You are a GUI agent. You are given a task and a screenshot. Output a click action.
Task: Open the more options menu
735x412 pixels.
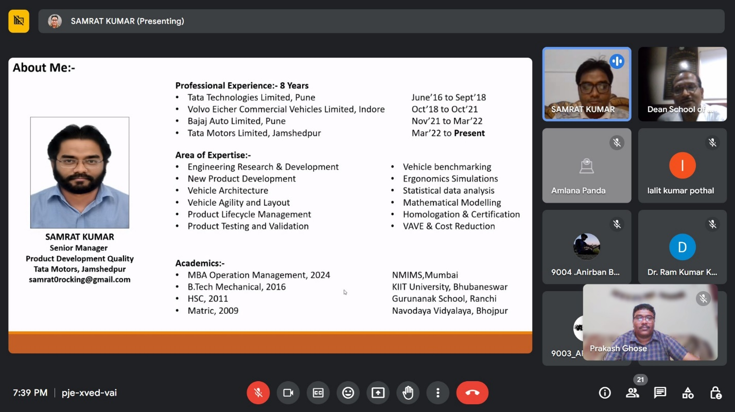point(437,393)
